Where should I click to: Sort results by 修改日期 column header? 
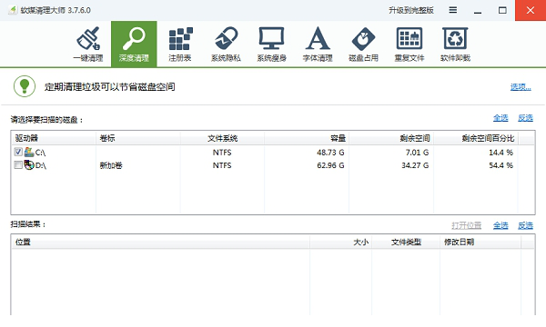click(480, 243)
